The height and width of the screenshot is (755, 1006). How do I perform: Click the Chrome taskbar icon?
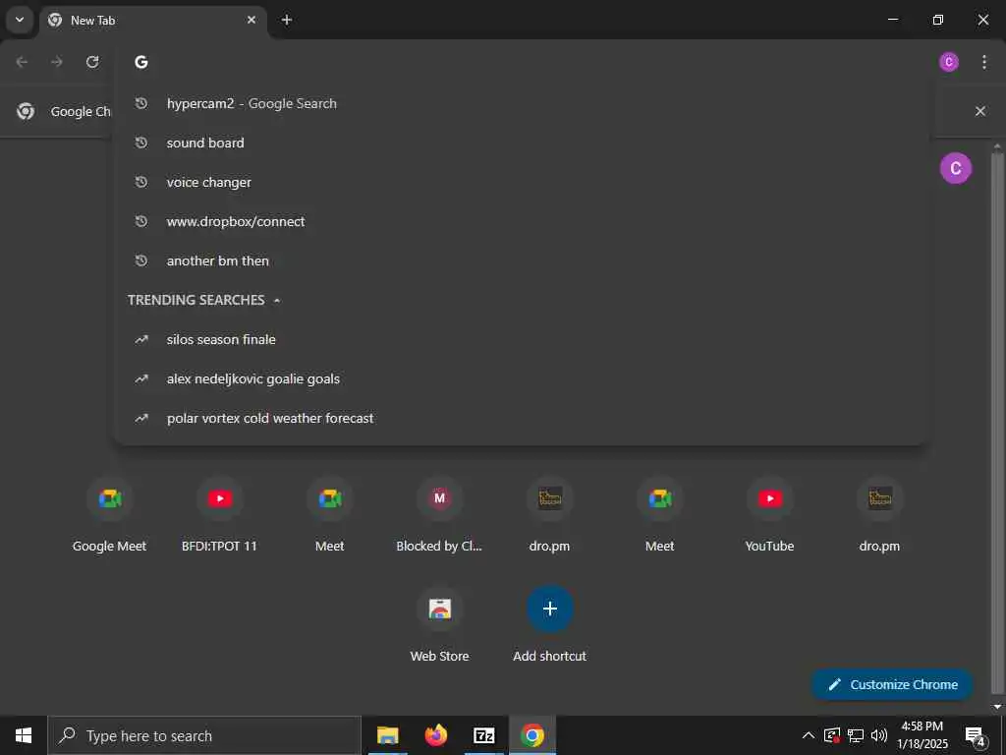pyautogui.click(x=531, y=735)
